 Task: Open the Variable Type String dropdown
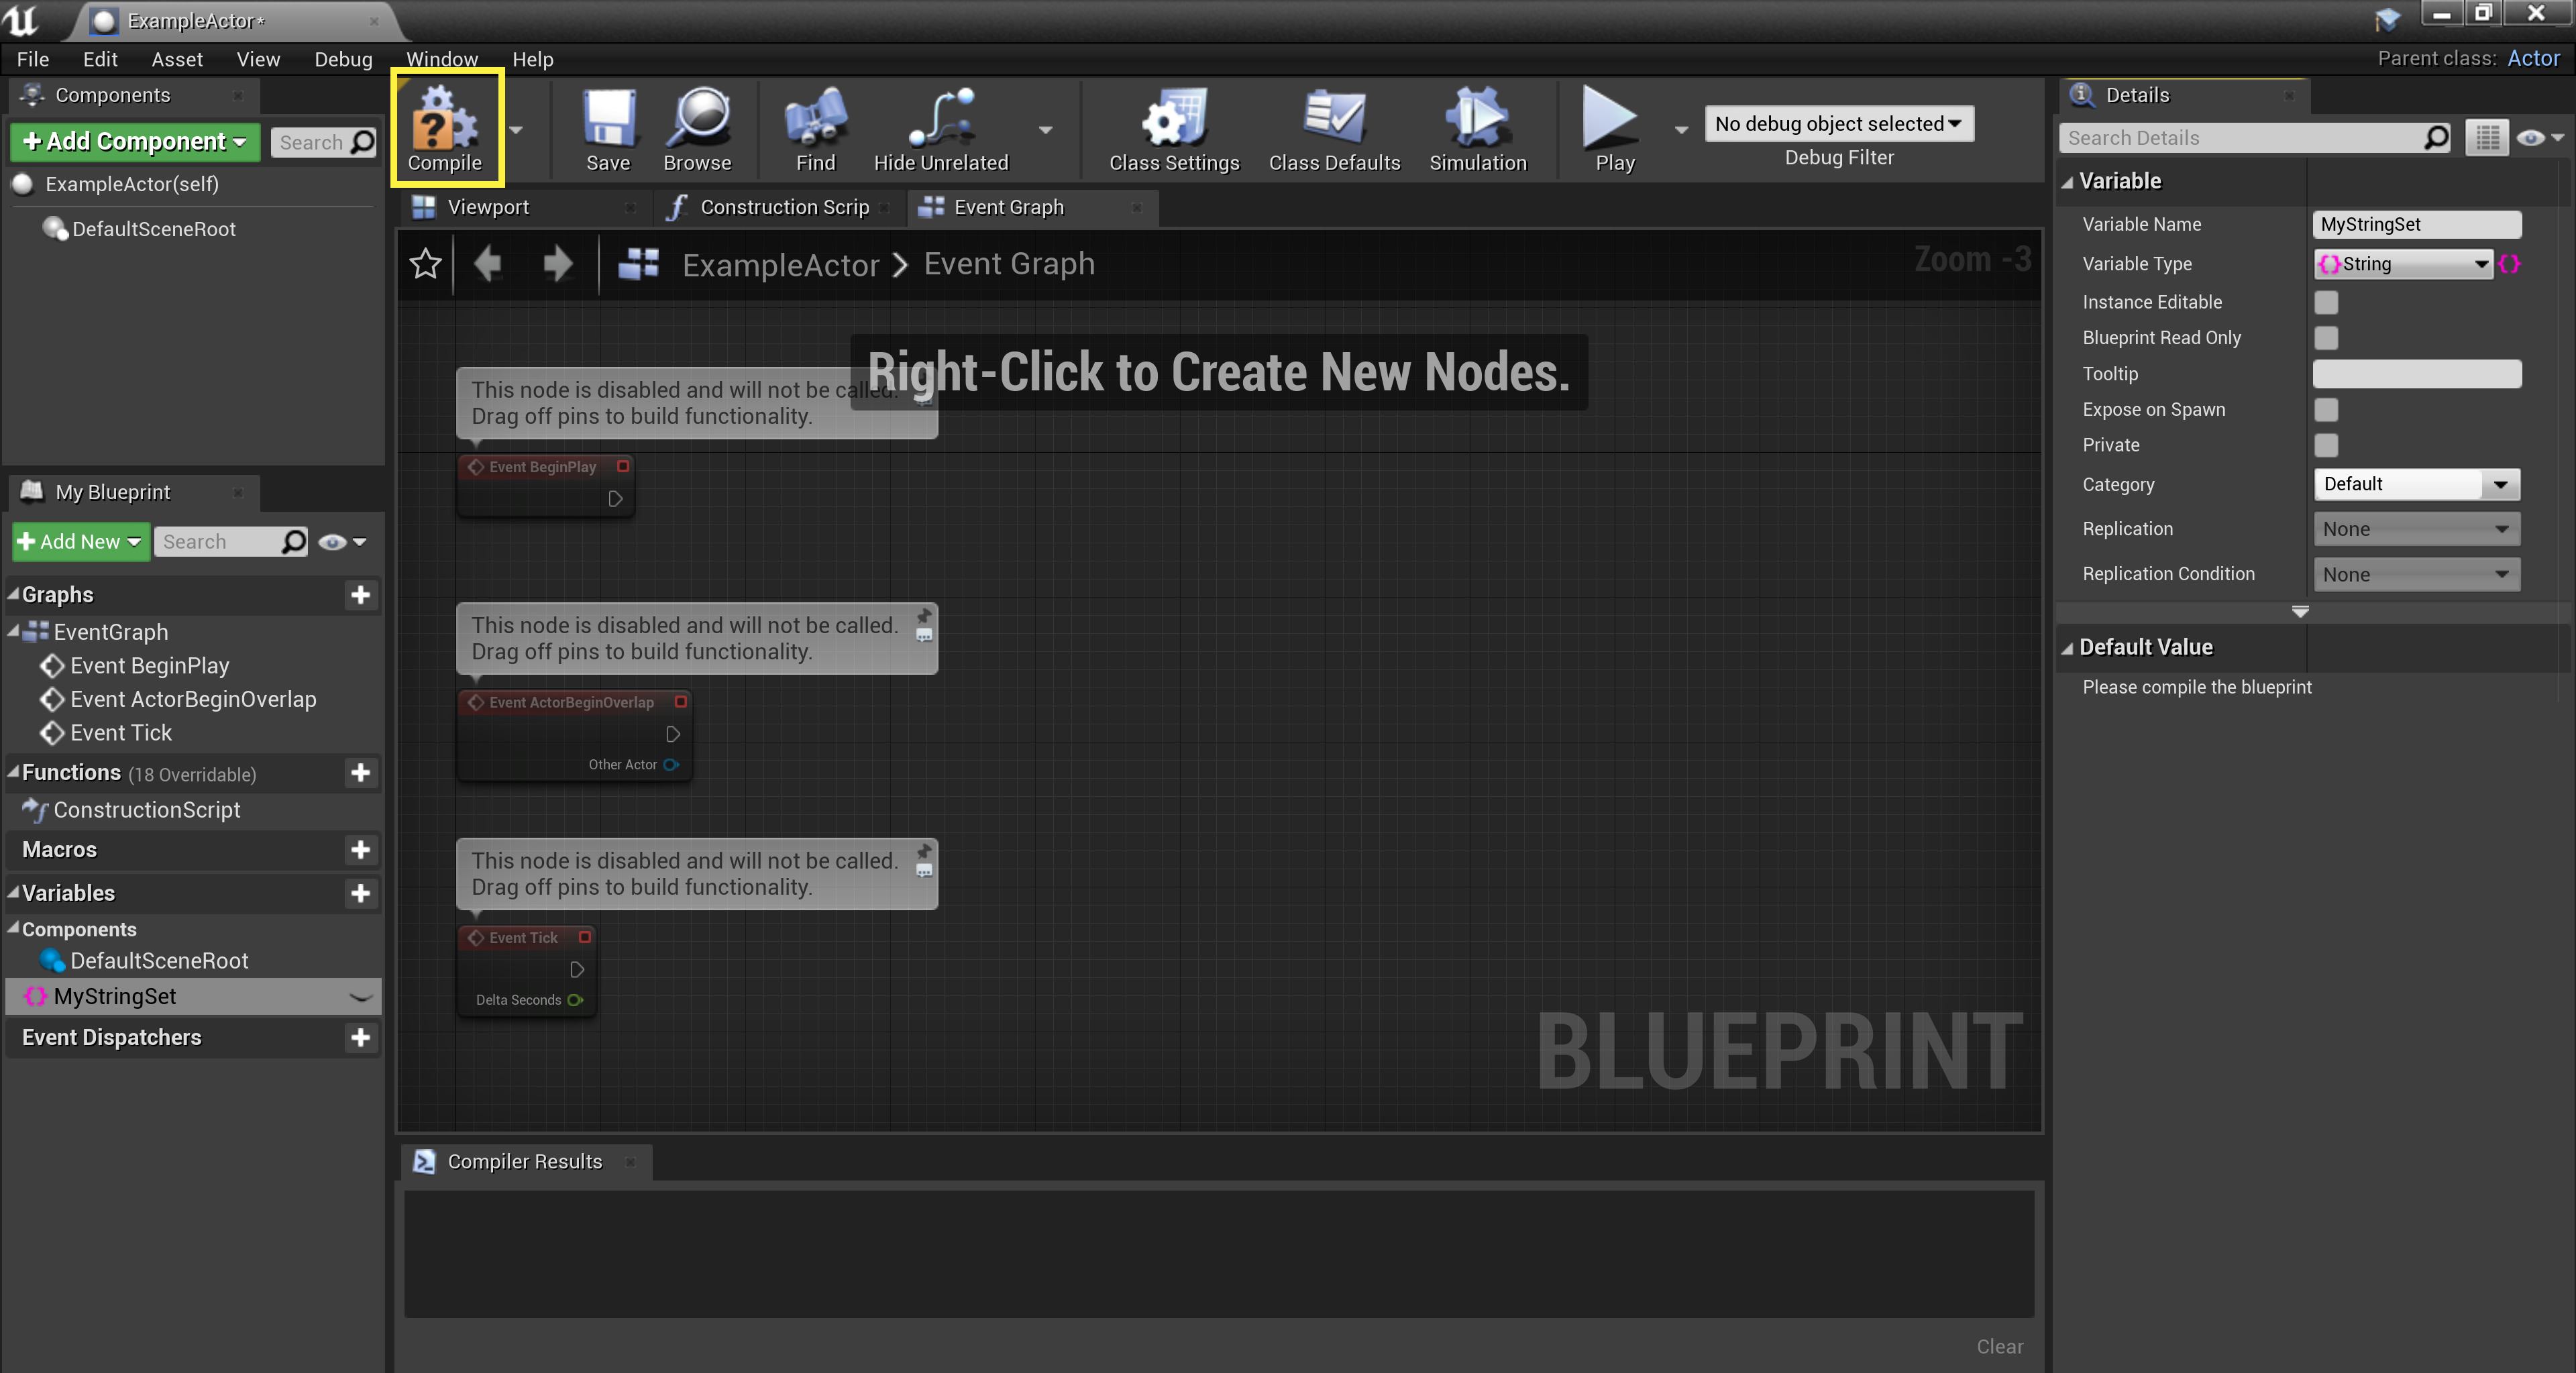[x=2403, y=264]
